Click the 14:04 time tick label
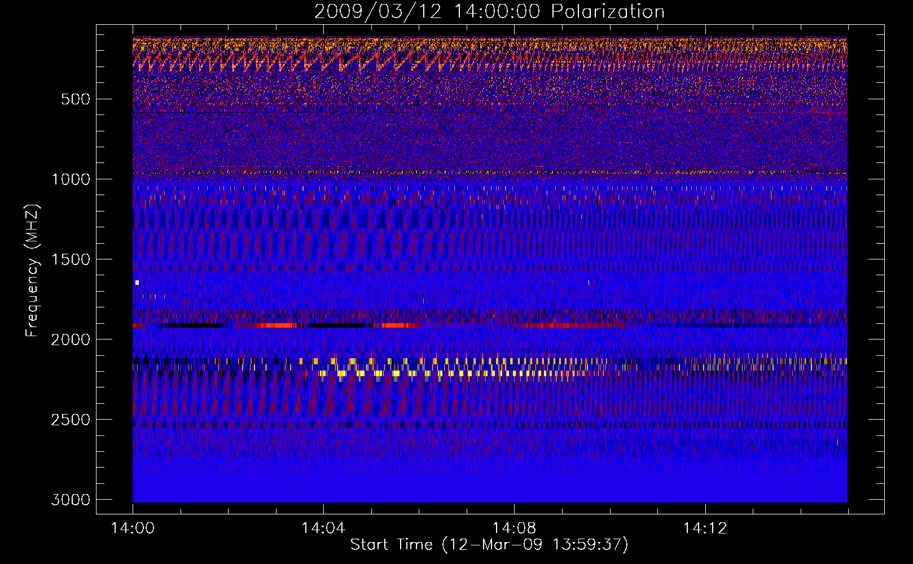Image resolution: width=913 pixels, height=564 pixels. coord(323,528)
